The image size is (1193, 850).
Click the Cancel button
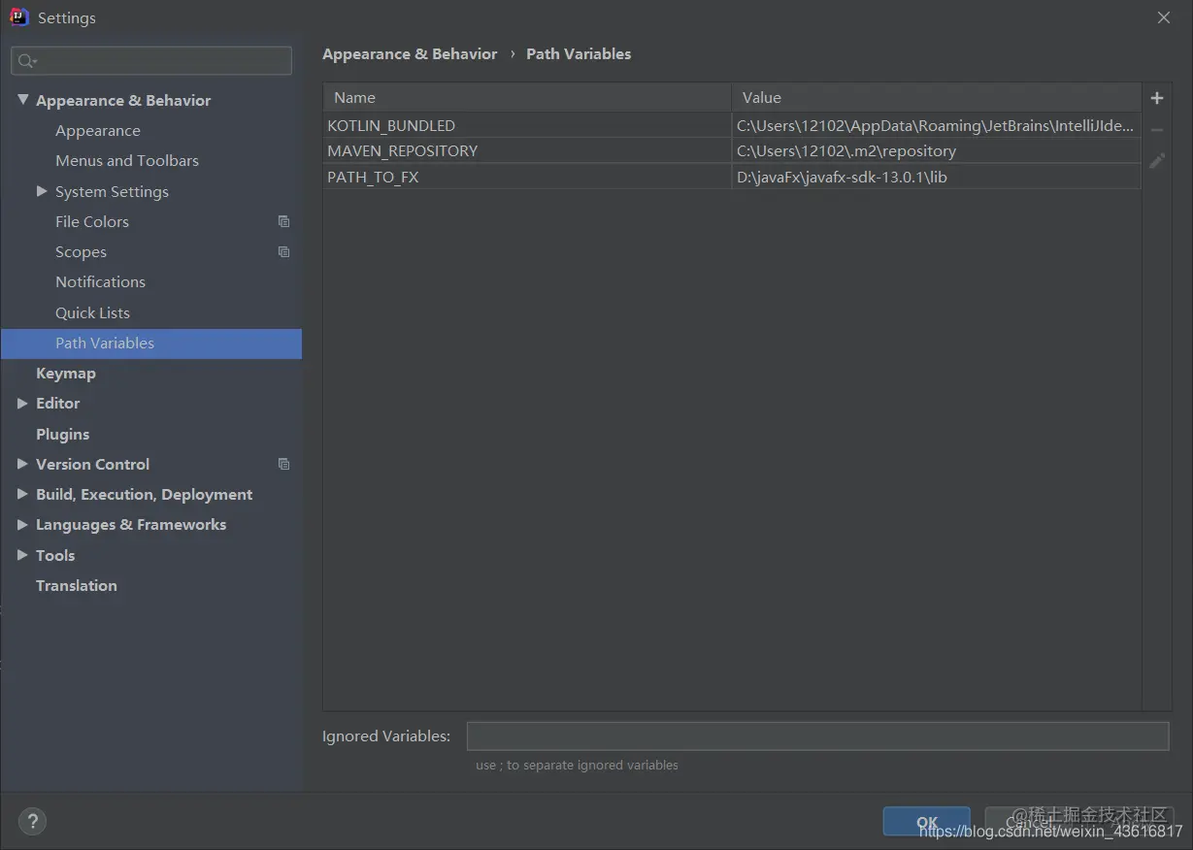(1029, 822)
